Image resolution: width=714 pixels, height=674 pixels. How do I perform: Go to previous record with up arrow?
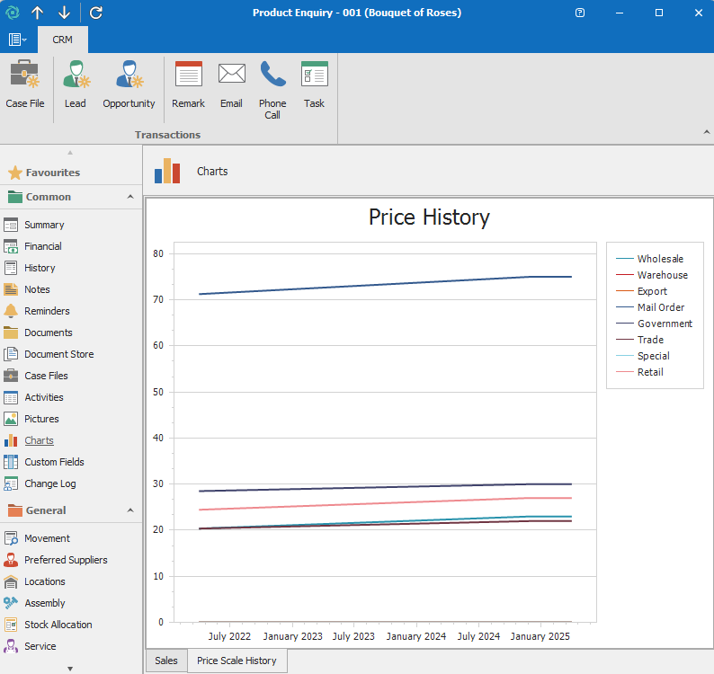[37, 13]
